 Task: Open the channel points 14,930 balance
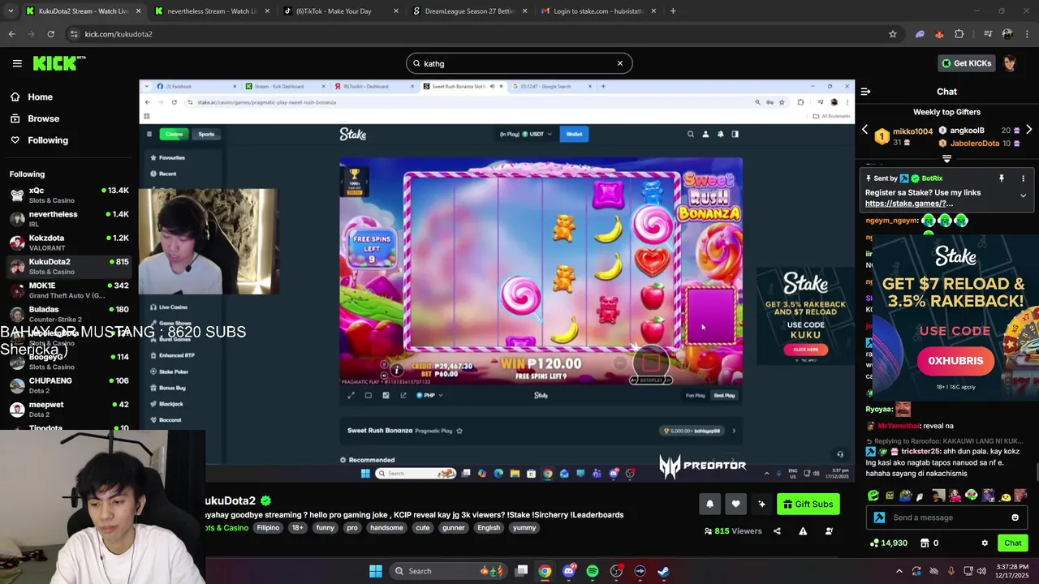(x=888, y=543)
